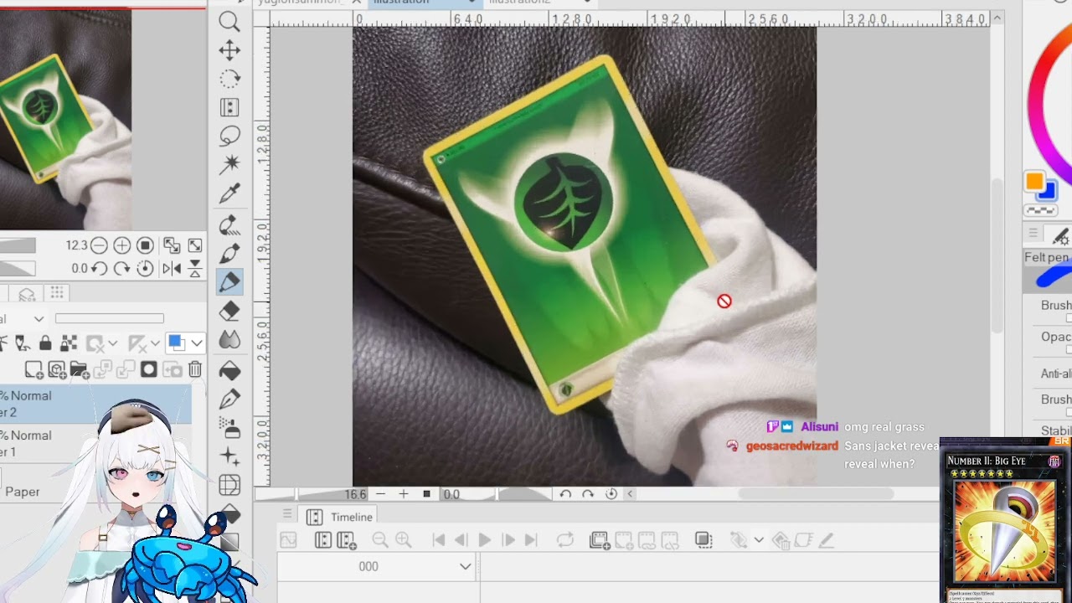Toggle transparent color swatch

(1041, 210)
